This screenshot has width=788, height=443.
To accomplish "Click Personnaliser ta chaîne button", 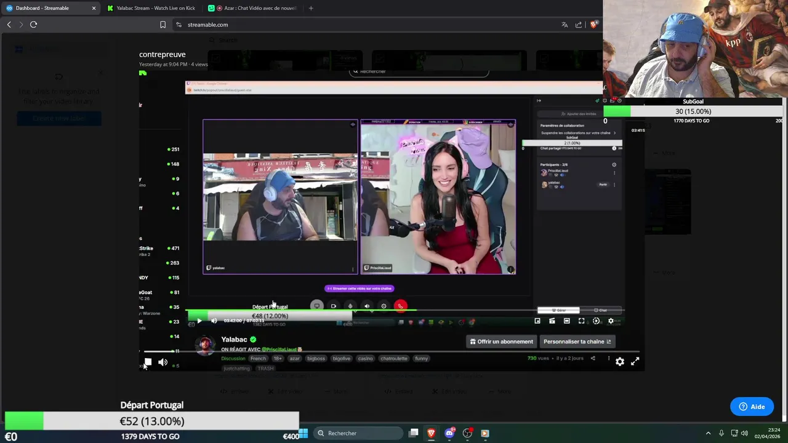I will point(577,341).
